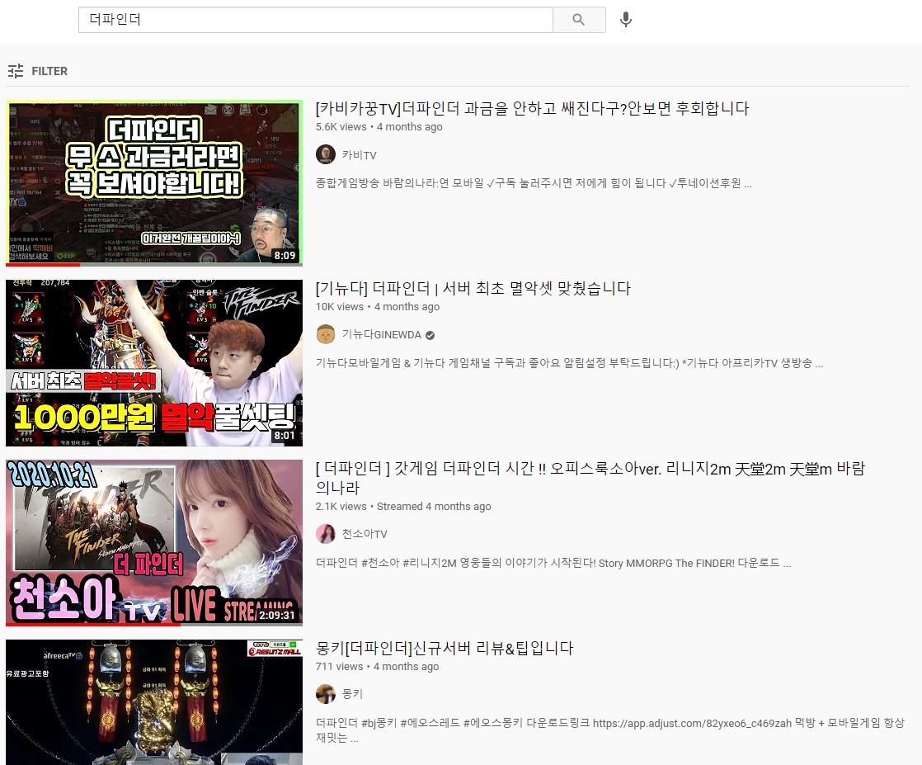The width and height of the screenshot is (922, 765).
Task: Visit channel name 천소아TV
Action: pos(365,534)
